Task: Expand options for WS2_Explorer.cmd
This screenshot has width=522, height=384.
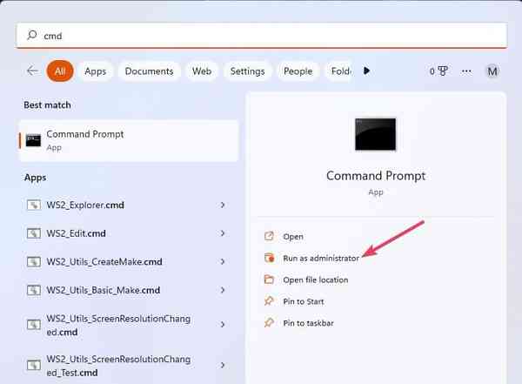Action: (223, 205)
